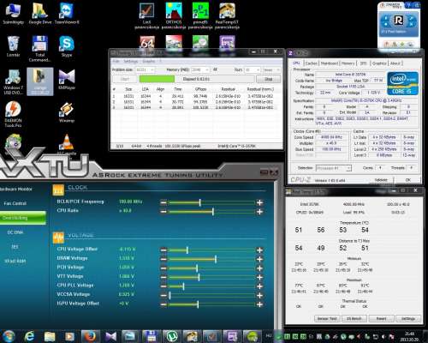Switch to the Caches tab in CPU-Z
Screen dimensions: 428x343
click(311, 63)
